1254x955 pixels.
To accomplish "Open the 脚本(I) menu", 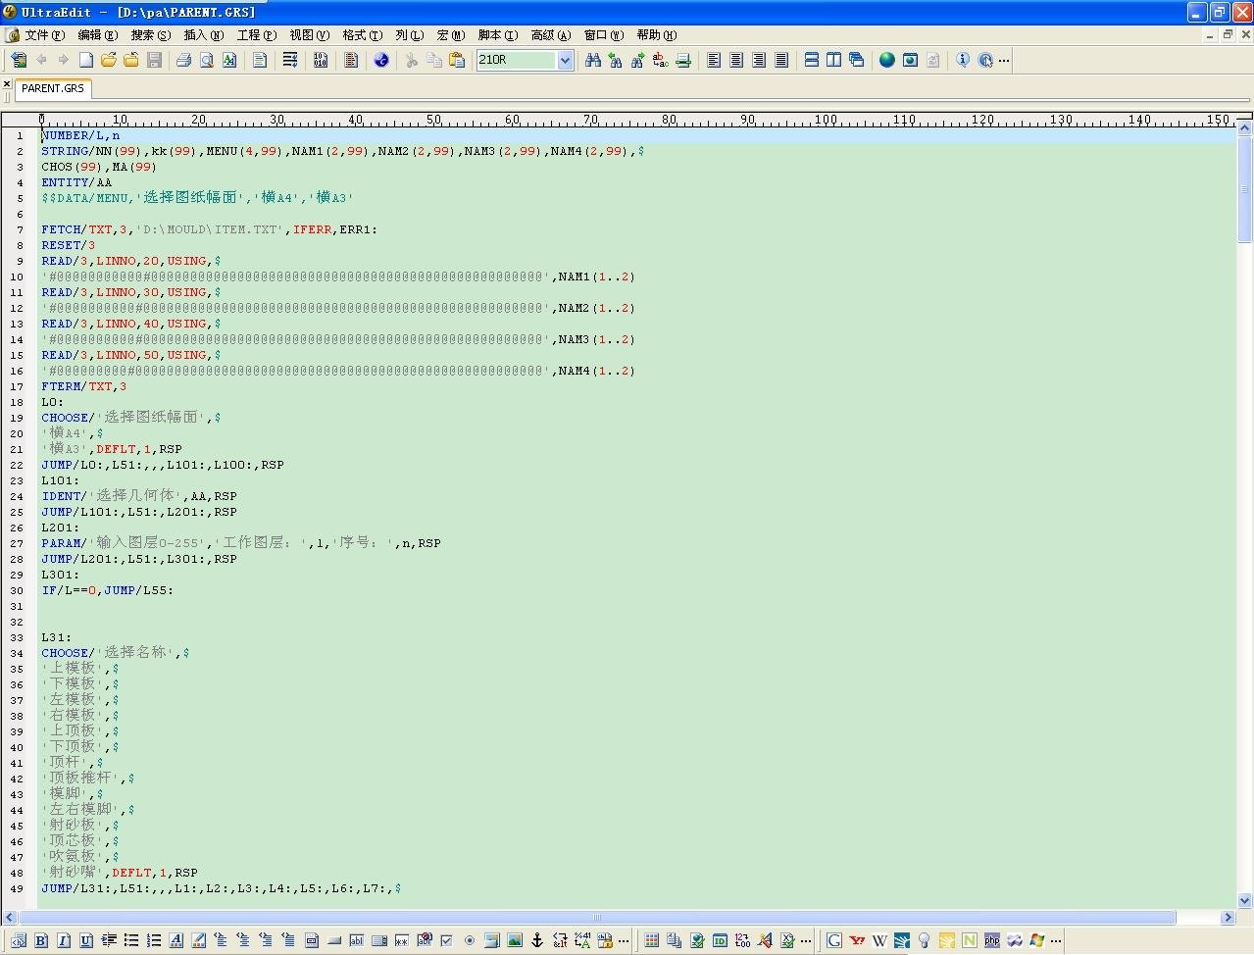I will tap(498, 35).
